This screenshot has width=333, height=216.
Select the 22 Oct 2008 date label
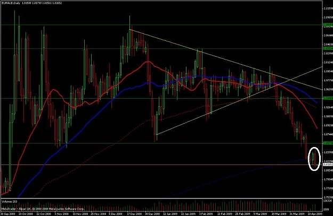43,214
